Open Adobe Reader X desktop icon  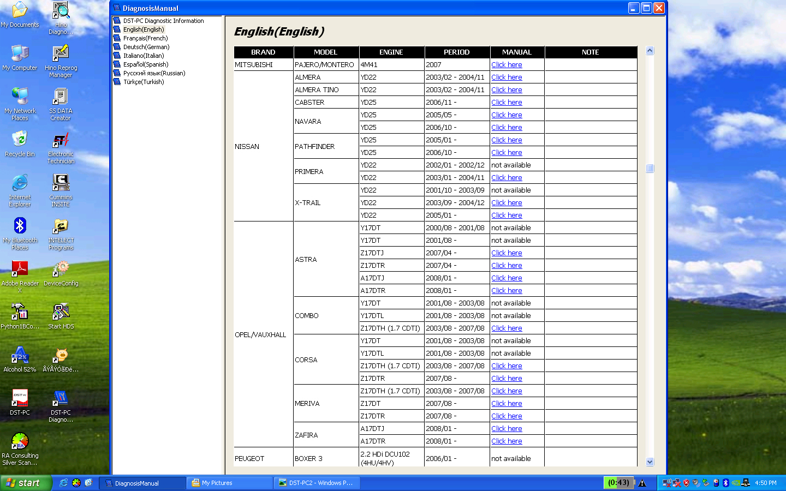20,277
